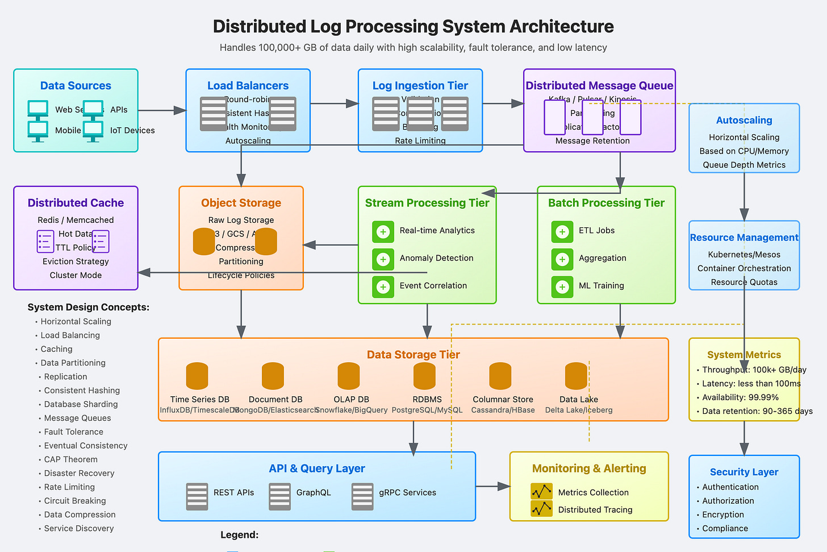Click the System Metrics heading
The image size is (827, 552).
(744, 355)
